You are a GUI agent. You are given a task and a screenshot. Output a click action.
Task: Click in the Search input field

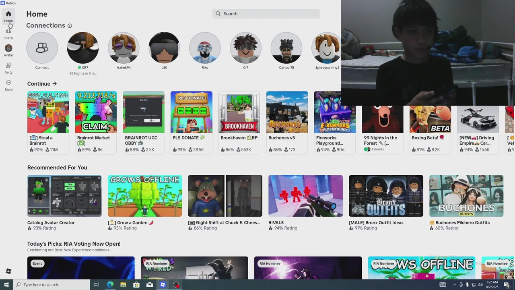click(x=266, y=14)
